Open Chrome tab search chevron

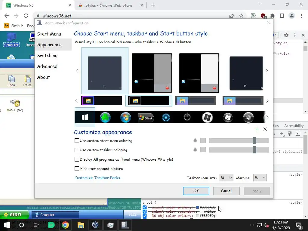click(260, 4)
